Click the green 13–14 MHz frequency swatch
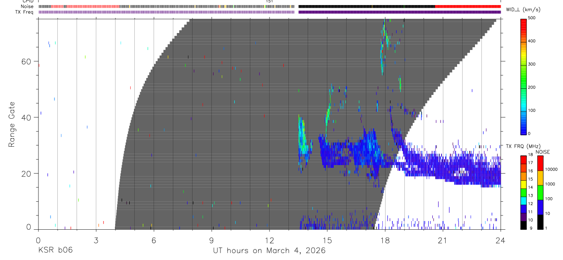This screenshot has height=260, width=563. pos(524,192)
